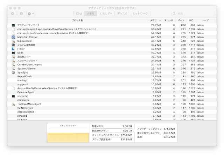Click the 物理メモリ 2.00 GB entry
The width and height of the screenshot is (224, 155).
[112, 127]
